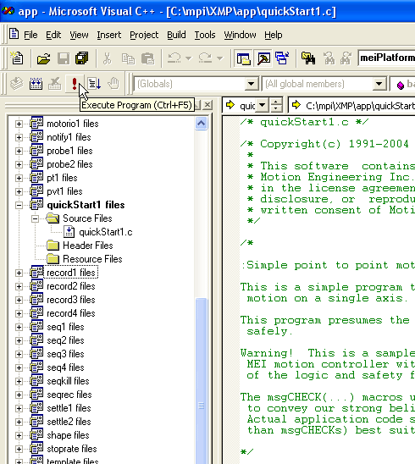
Task: Click the Find in Files binoculars icon
Action: click(308, 58)
